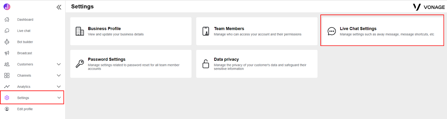
Task: Click the Dashboard home icon
Action: (7, 20)
